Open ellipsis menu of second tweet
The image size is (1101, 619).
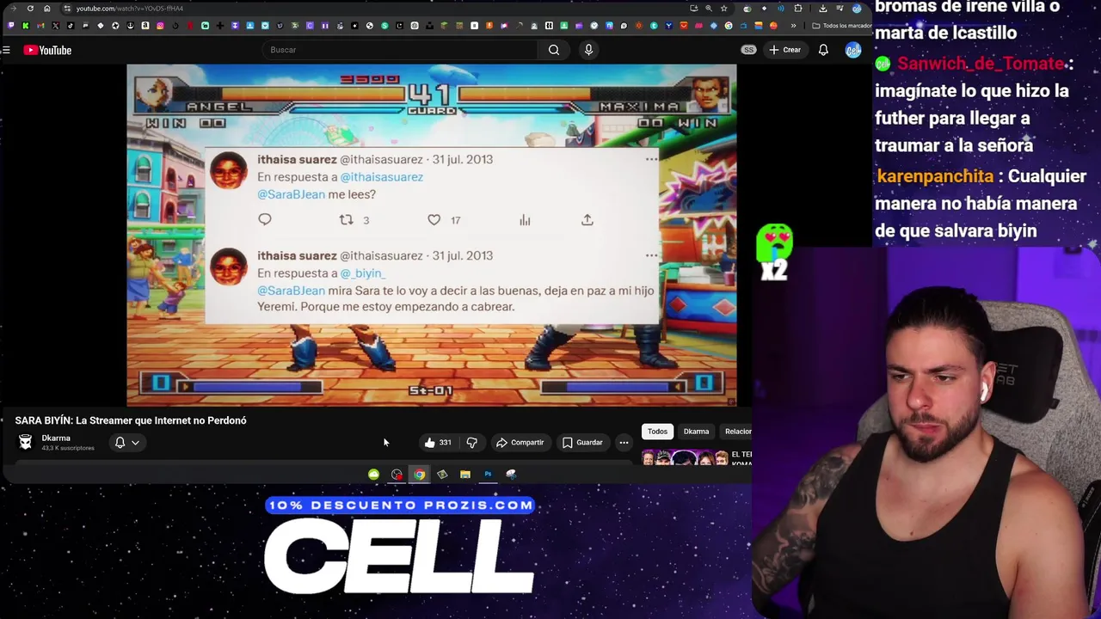coord(652,255)
